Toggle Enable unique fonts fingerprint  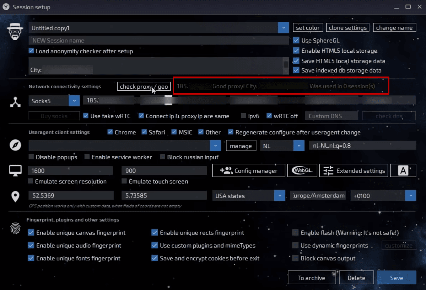[x=31, y=258]
